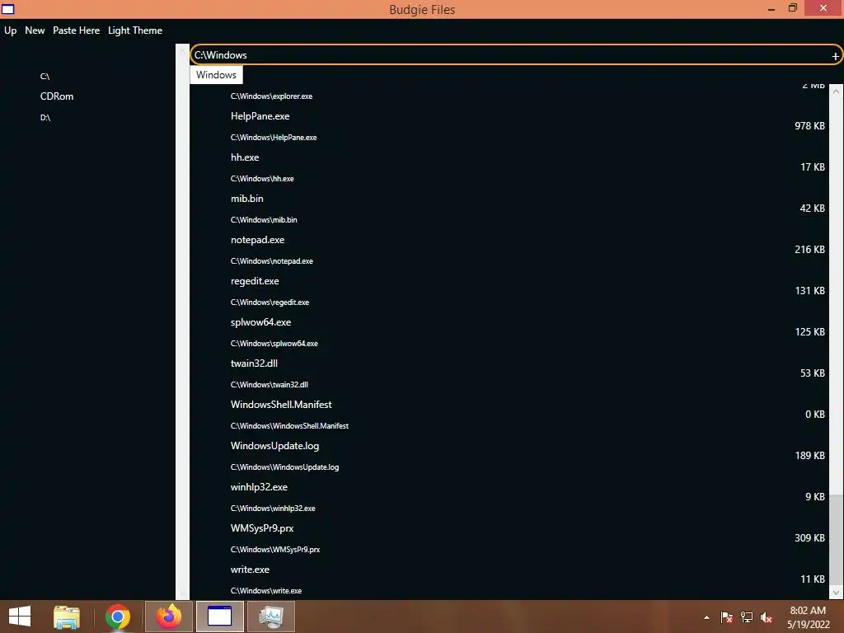
Task: Open CDRom in the sidebar
Action: [57, 96]
